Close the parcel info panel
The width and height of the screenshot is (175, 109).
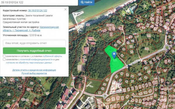(x=66, y=10)
